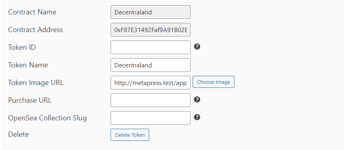Click the Choose Image button
The height and width of the screenshot is (150, 345).
click(x=214, y=82)
